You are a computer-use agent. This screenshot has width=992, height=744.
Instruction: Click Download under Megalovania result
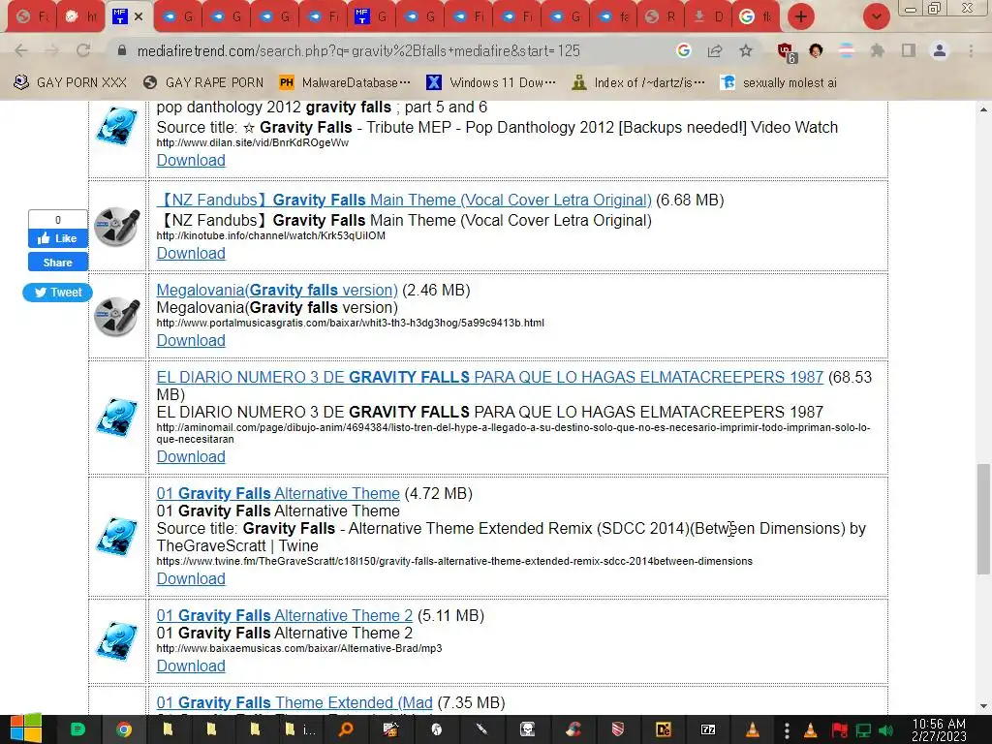[191, 340]
